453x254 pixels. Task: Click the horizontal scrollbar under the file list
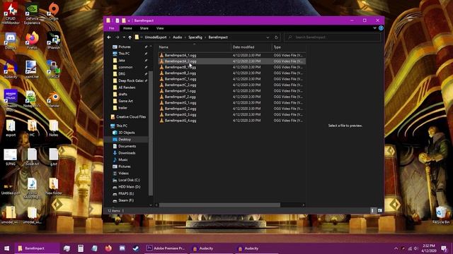219,205
